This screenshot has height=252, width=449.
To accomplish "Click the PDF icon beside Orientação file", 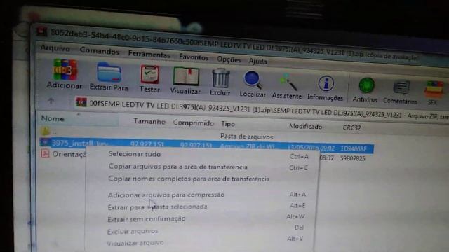I will (x=45, y=153).
